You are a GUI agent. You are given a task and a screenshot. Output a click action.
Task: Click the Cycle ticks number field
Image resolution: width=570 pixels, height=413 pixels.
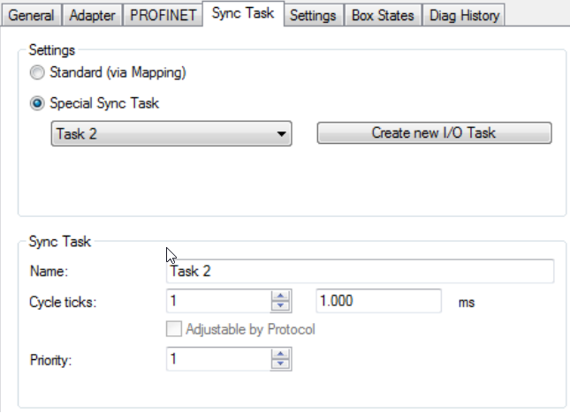pos(218,301)
